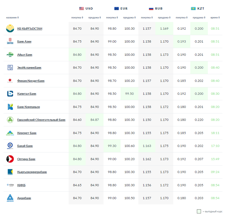
Task: Sort by EUR продажа rate
Action: point(129,18)
